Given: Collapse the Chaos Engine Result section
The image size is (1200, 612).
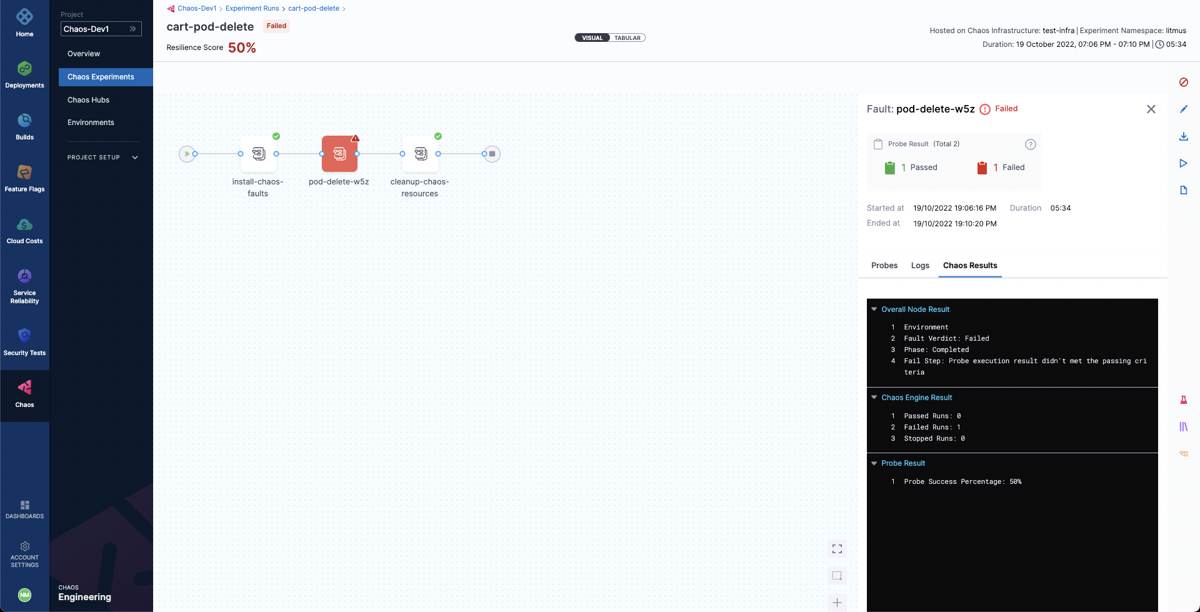Looking at the screenshot, I should 874,398.
